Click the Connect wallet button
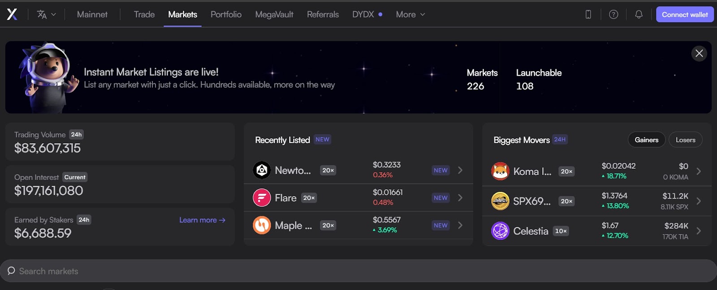Screen dimensions: 717x290 pos(685,14)
